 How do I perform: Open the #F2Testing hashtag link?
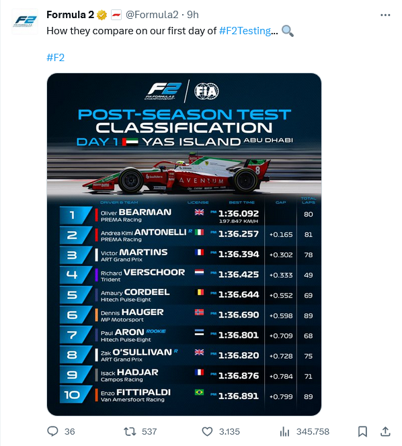(248, 31)
